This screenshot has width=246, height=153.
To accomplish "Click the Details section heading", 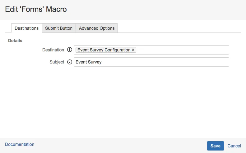I will 15,41.
